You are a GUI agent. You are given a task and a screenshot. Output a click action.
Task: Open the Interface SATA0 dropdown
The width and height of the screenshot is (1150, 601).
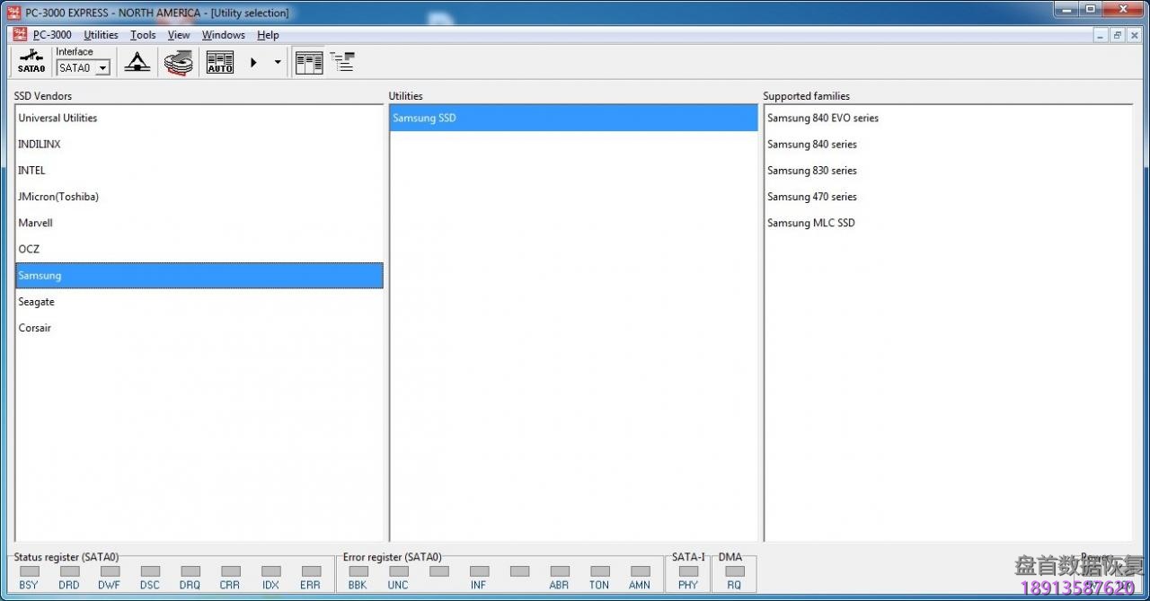[103, 67]
